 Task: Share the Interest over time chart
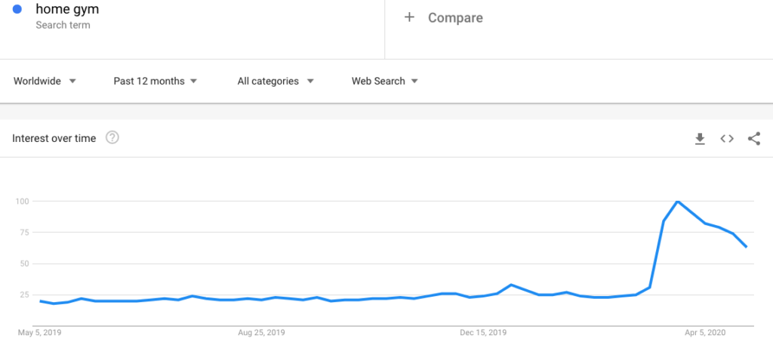coord(753,138)
